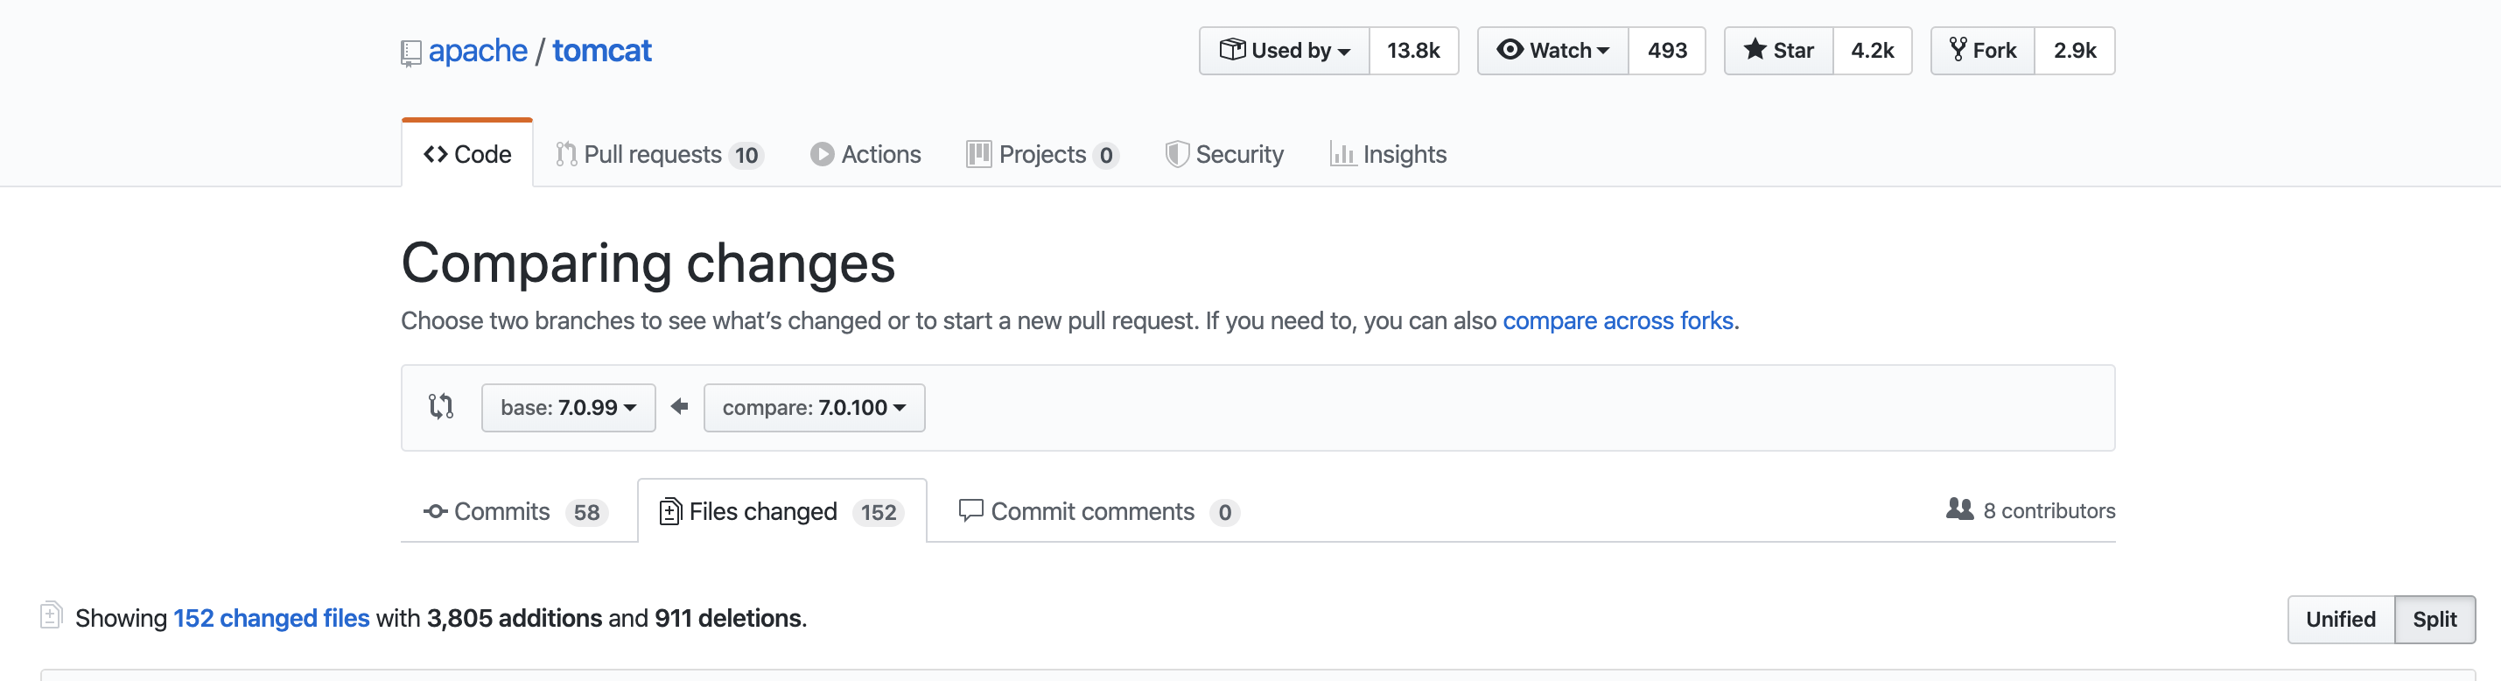
Task: Open the compare: 7.0.100 branch dropdown
Action: click(814, 407)
